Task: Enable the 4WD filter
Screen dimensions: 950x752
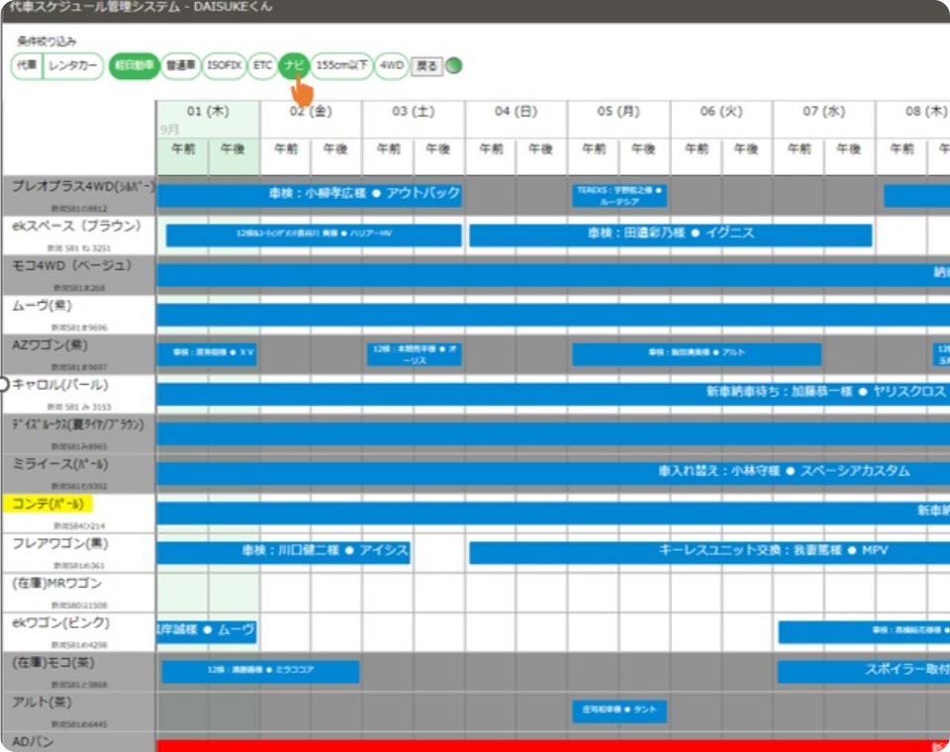Action: (x=392, y=65)
